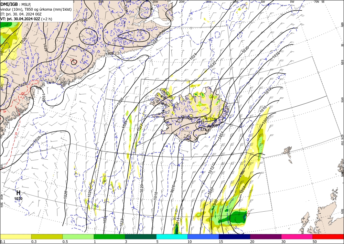Viewport: 344px width, 244px height.
Task: Click the 'DMI/IGB : MSLP,' title line
Action: [x=15, y=4]
